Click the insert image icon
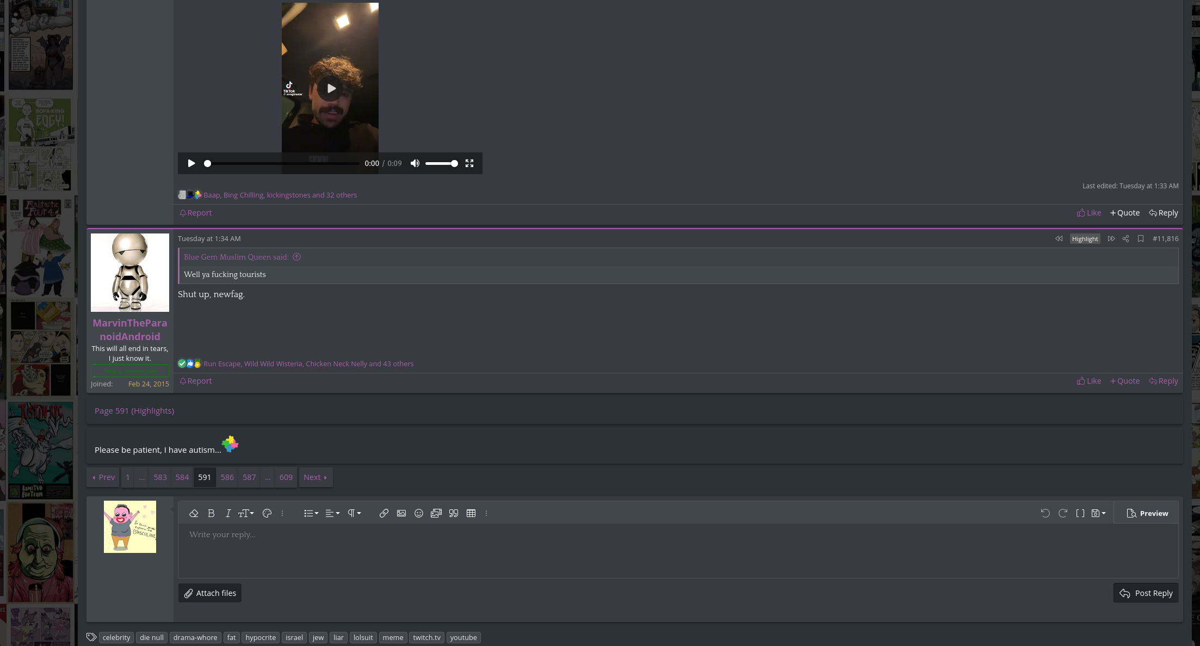The height and width of the screenshot is (646, 1200). (x=401, y=513)
